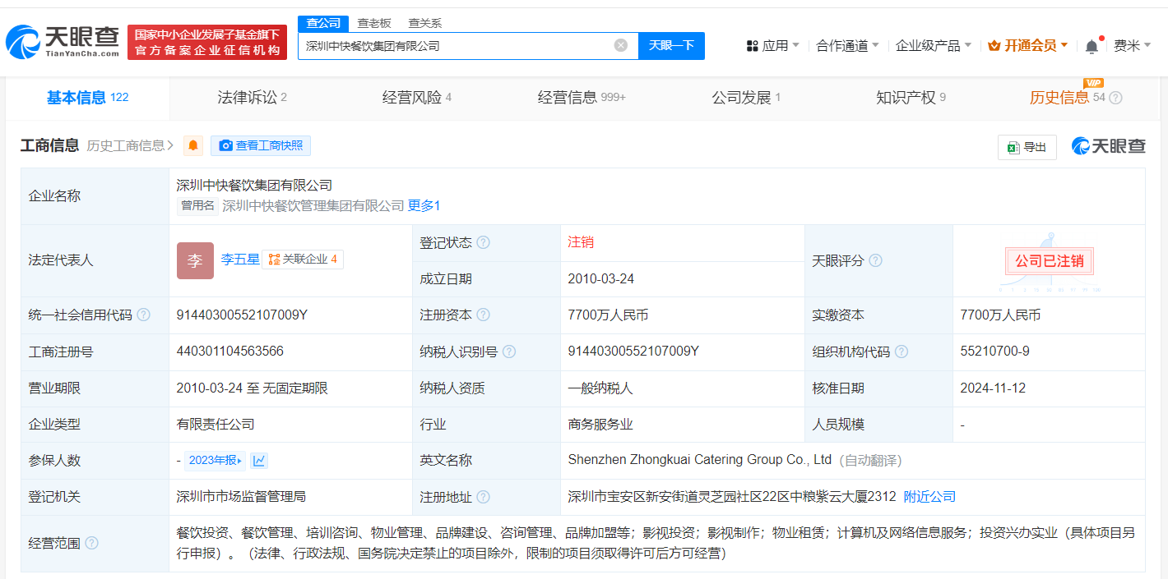1168x579 pixels.
Task: Click the help icon next to 登记状态
Action: [484, 243]
